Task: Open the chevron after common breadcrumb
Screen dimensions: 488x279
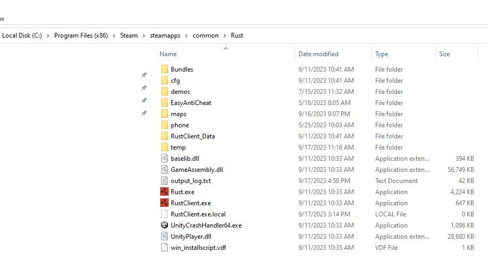Action: point(225,36)
